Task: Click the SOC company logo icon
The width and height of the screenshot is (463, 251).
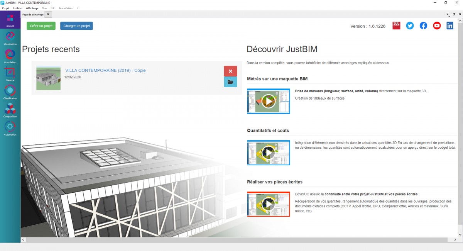Action: [x=396, y=25]
